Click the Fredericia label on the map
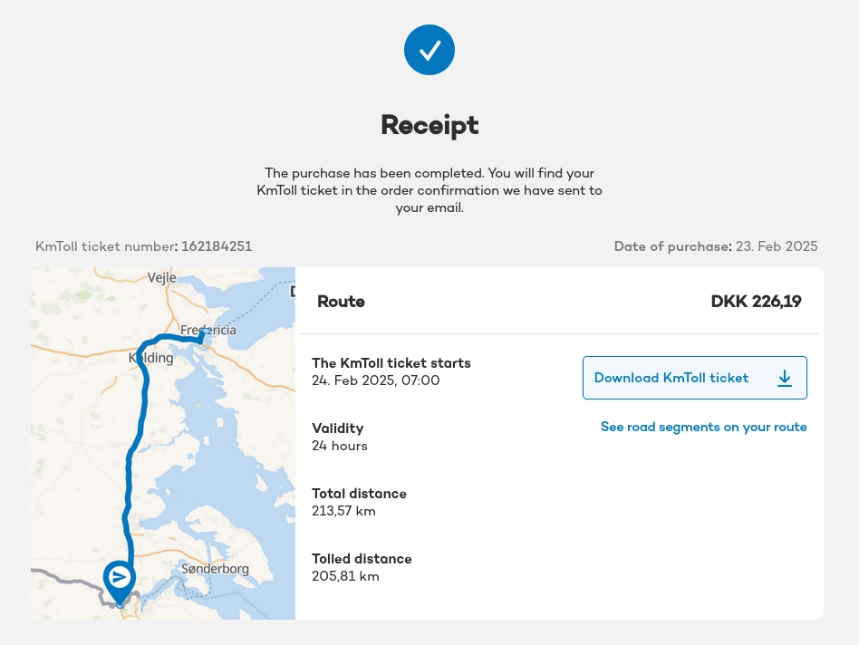This screenshot has width=859, height=645. [208, 330]
